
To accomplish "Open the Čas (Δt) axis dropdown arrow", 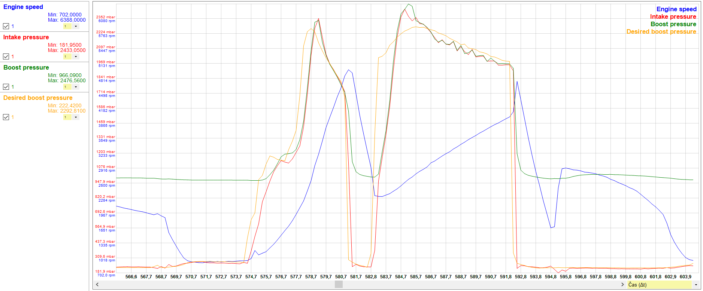I will tap(696, 285).
